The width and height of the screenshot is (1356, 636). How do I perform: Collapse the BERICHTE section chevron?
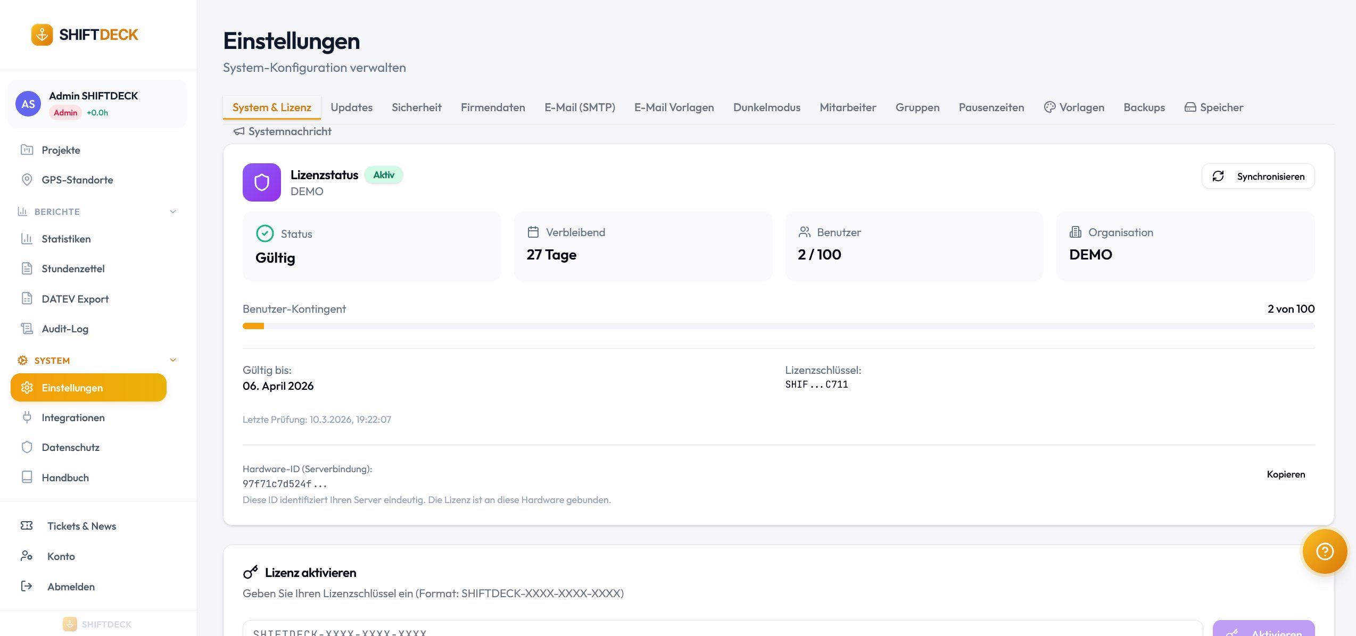(173, 212)
